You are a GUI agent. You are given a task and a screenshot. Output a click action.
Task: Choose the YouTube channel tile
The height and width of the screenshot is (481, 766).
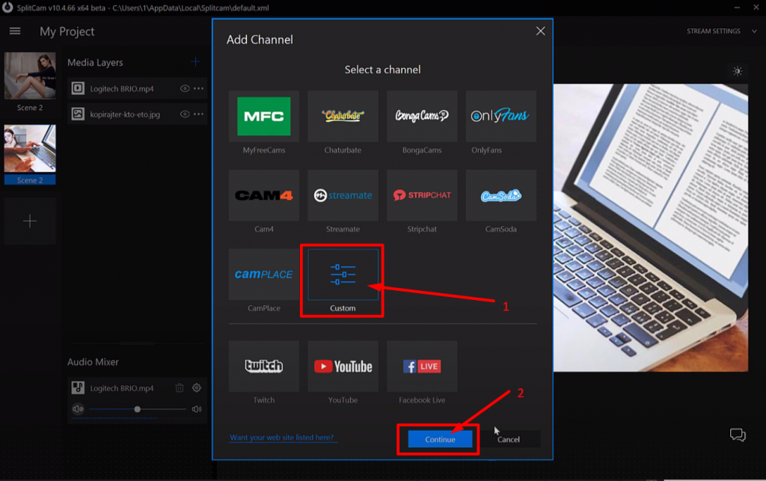click(343, 367)
